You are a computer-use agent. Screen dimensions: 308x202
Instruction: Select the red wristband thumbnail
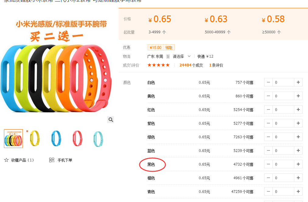[x=78, y=139]
